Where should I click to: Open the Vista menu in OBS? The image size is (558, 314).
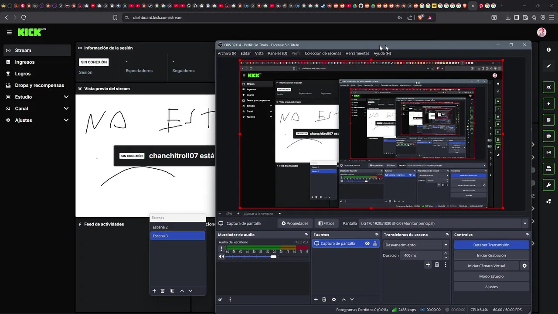click(x=259, y=53)
